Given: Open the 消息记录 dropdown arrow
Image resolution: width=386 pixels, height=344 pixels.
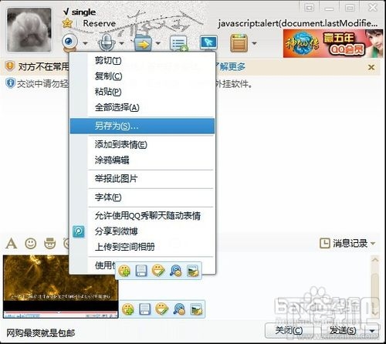Looking at the screenshot, I should coord(373,243).
